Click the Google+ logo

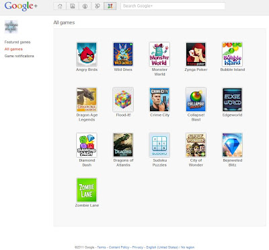pyautogui.click(x=21, y=6)
